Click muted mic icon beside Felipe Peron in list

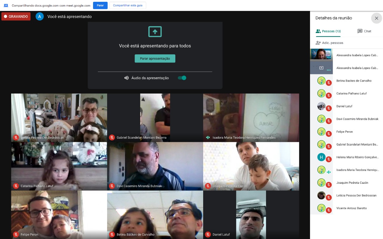point(329,134)
